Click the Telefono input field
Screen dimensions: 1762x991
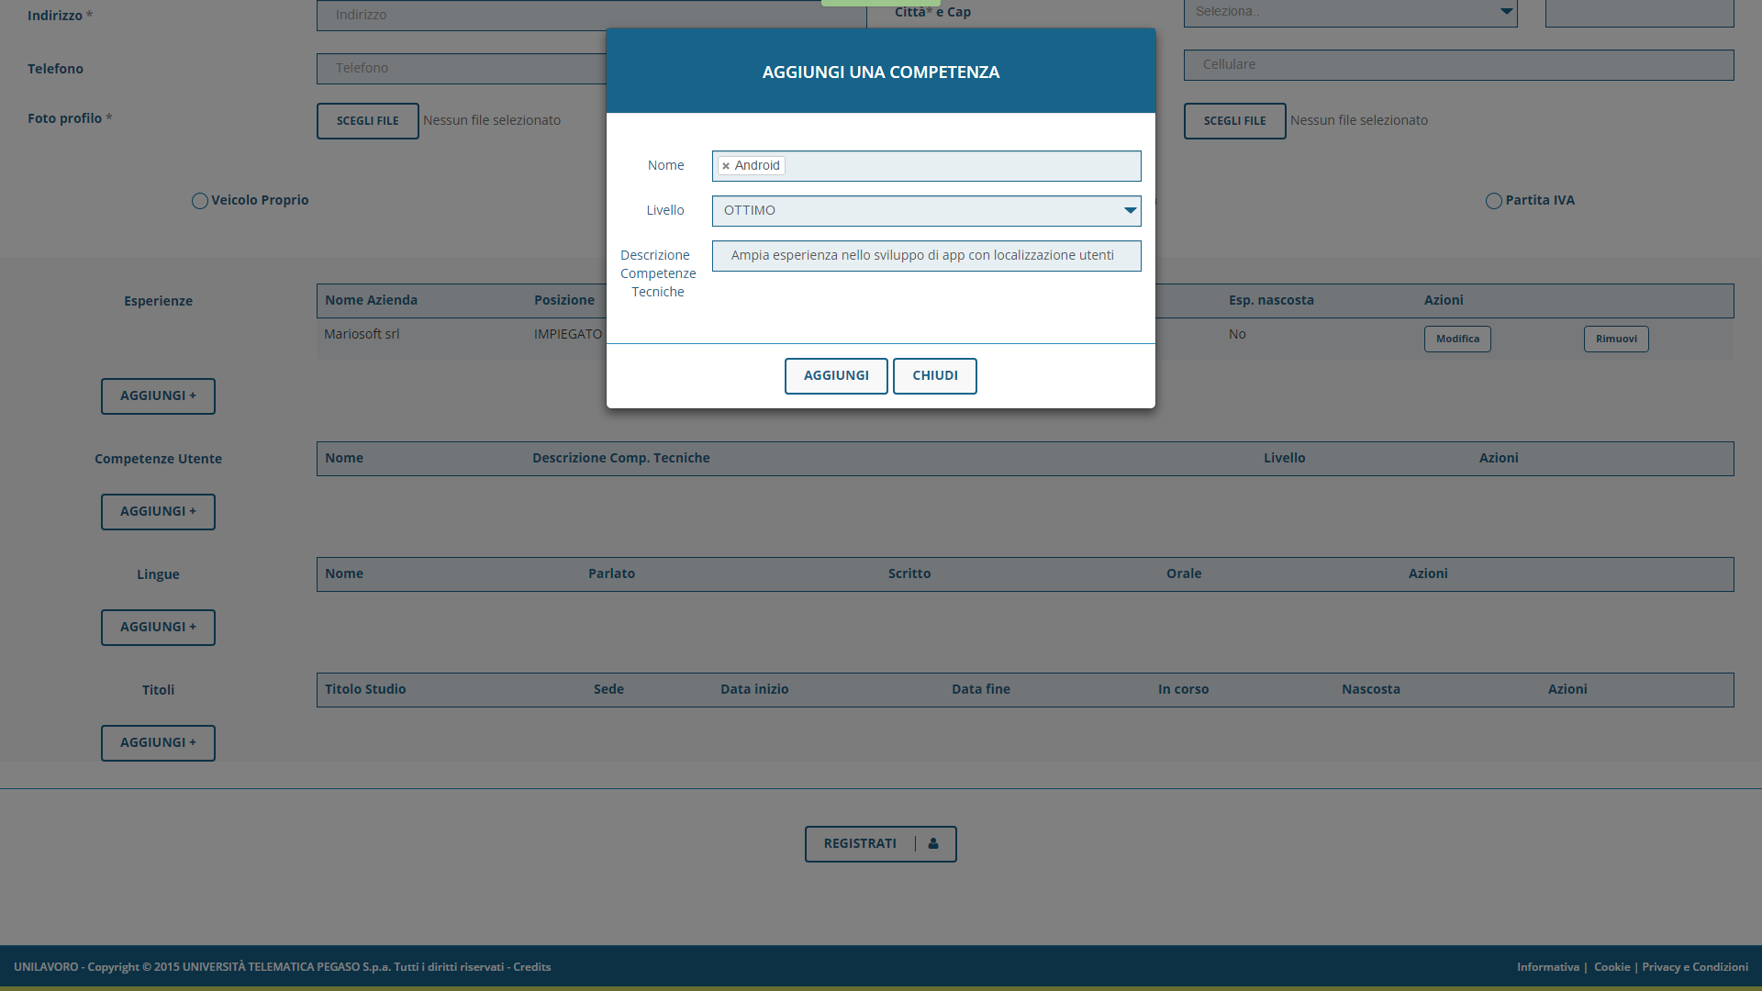[461, 69]
